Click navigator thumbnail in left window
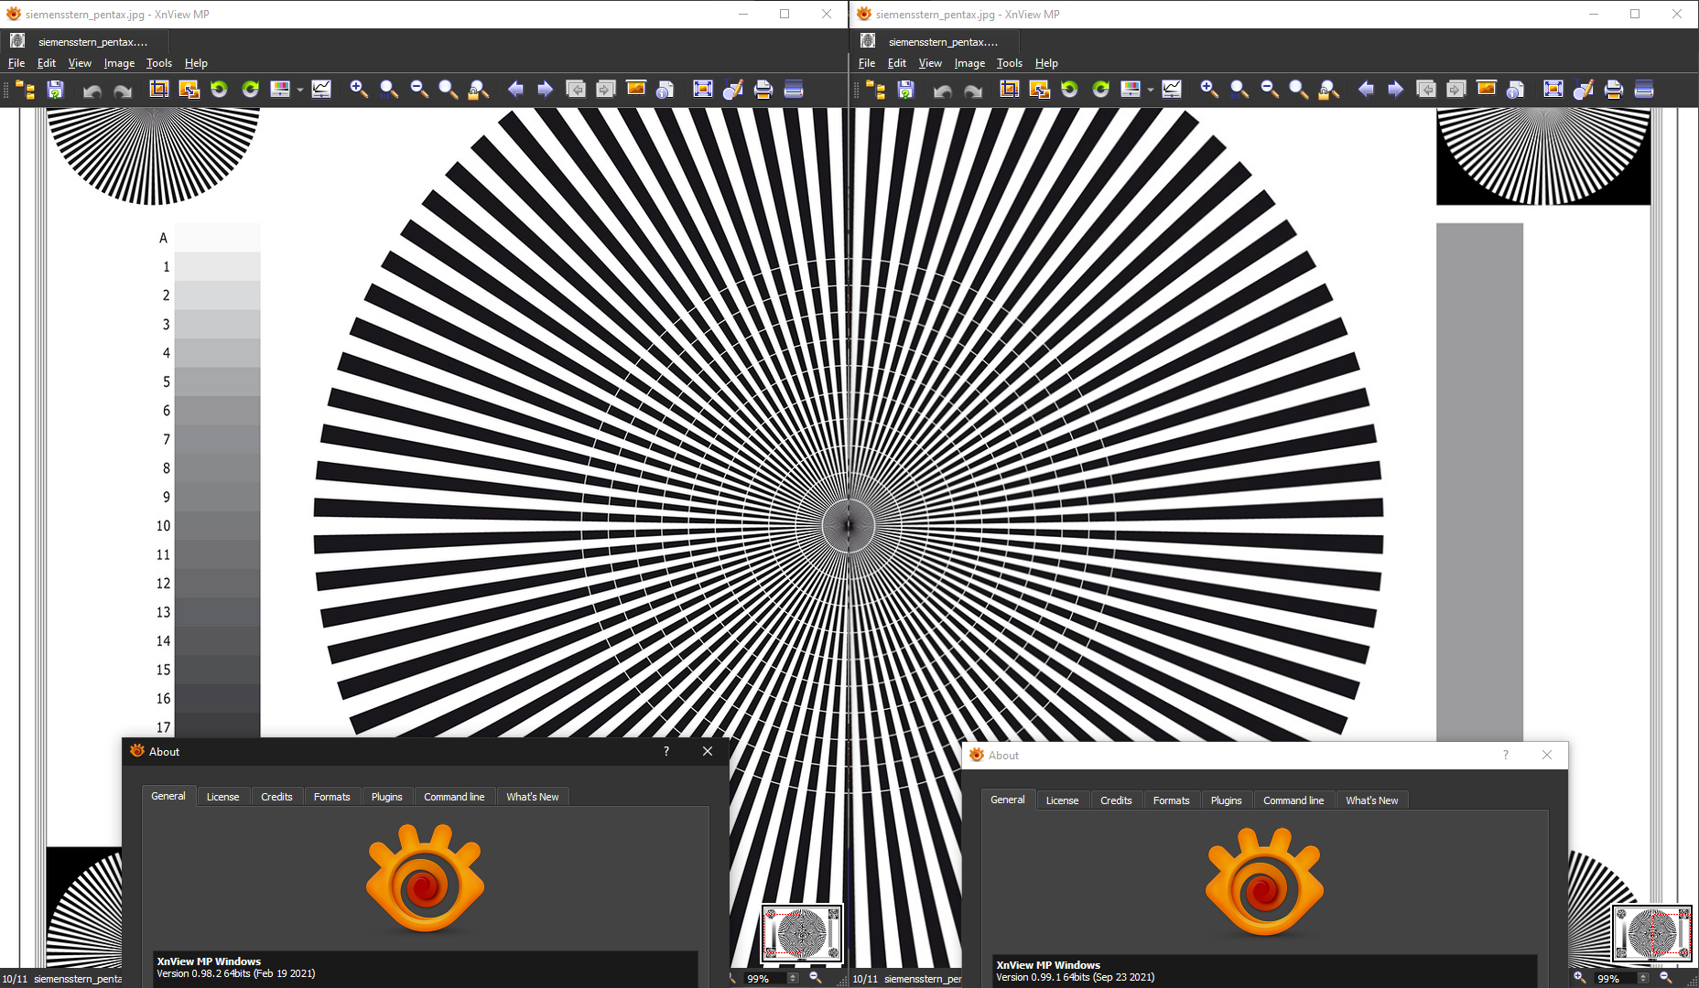This screenshot has height=988, width=1699. pos(802,932)
